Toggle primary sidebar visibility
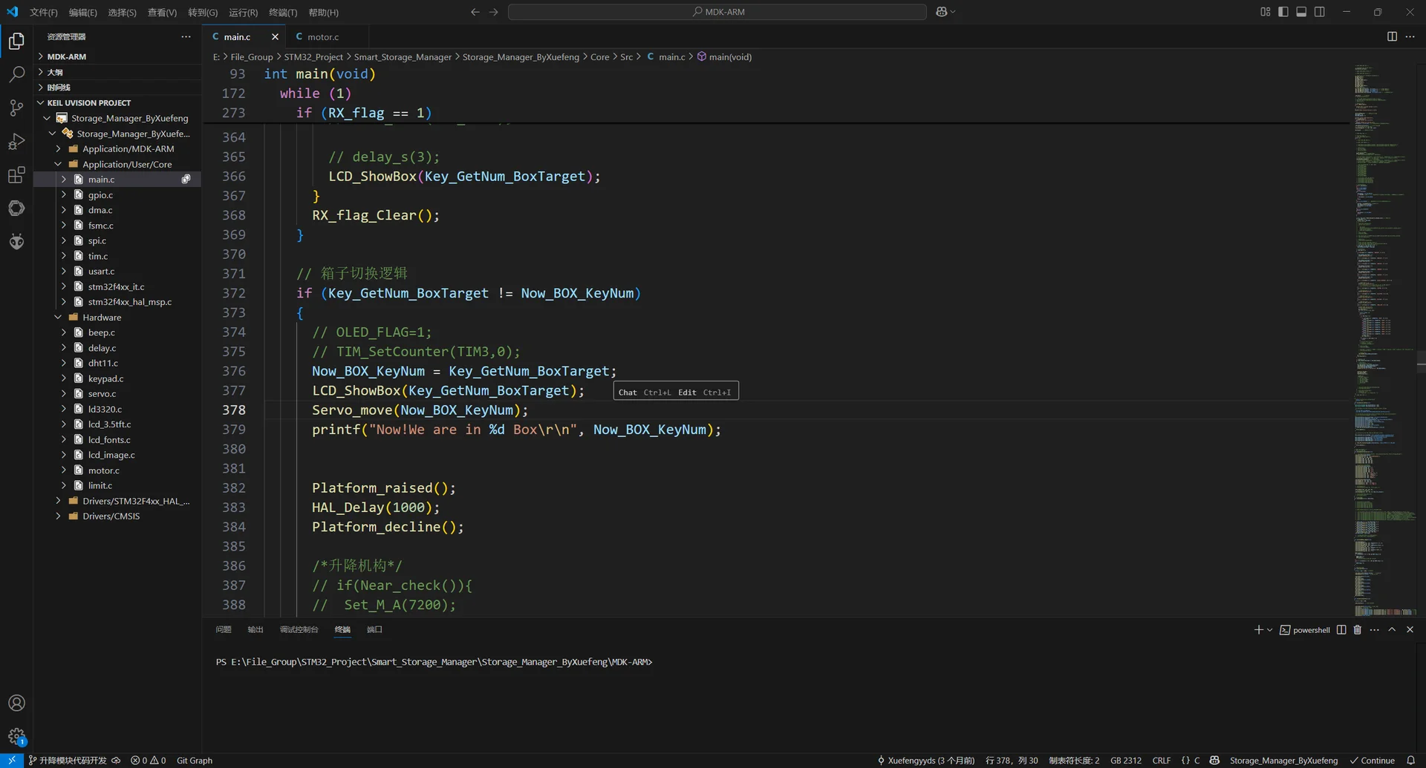This screenshot has height=768, width=1426. 1283,12
